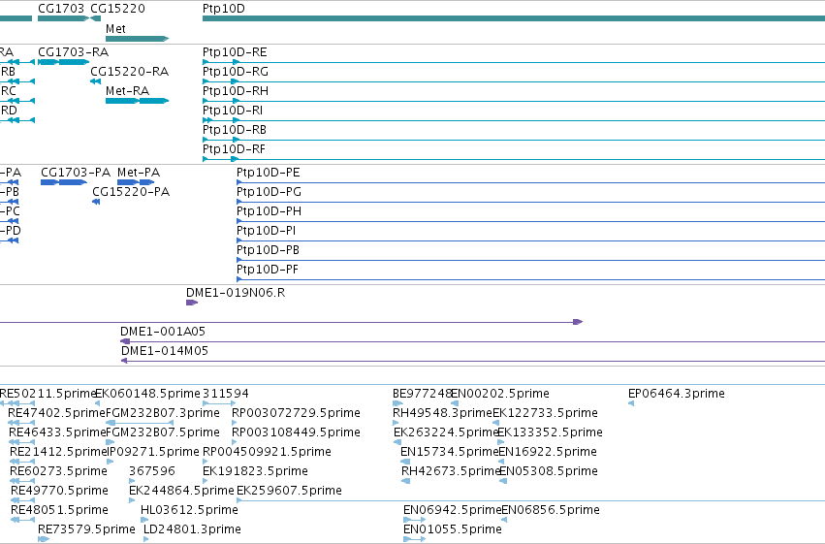Click EN06942.5prime entry
Viewport: 825px width, 544px height.
click(453, 510)
